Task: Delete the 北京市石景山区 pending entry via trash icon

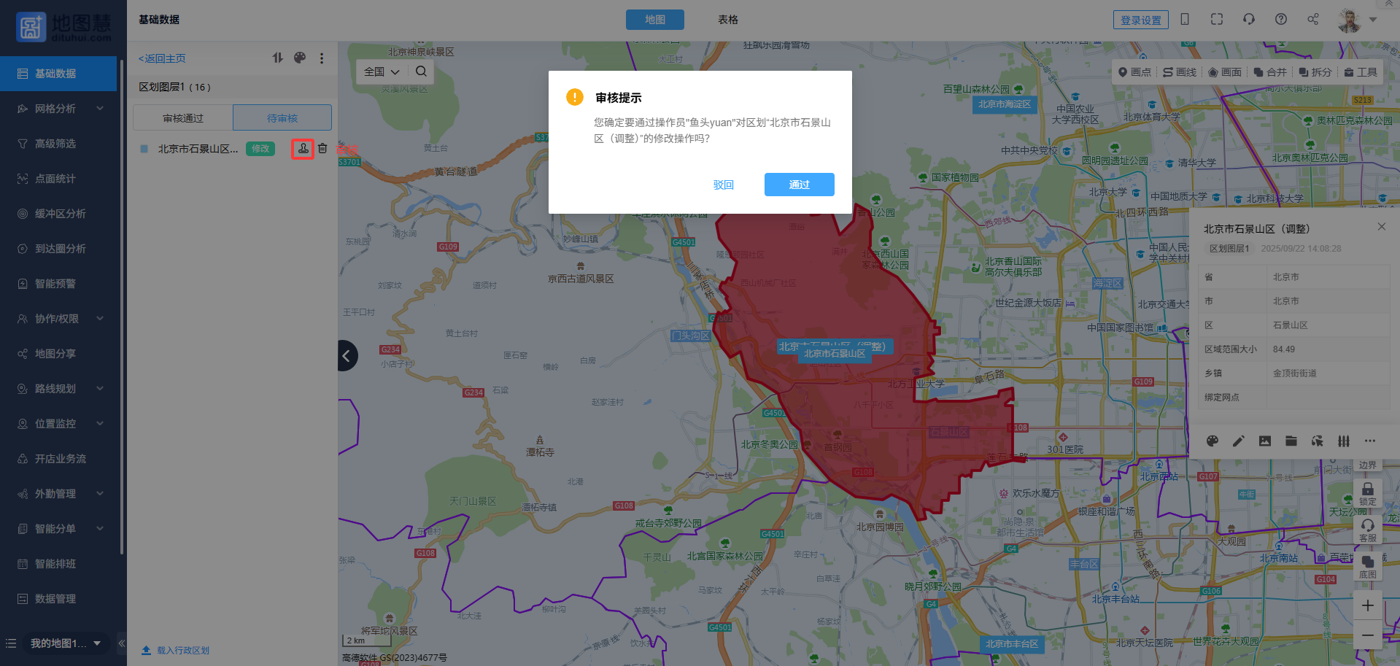Action: point(322,149)
